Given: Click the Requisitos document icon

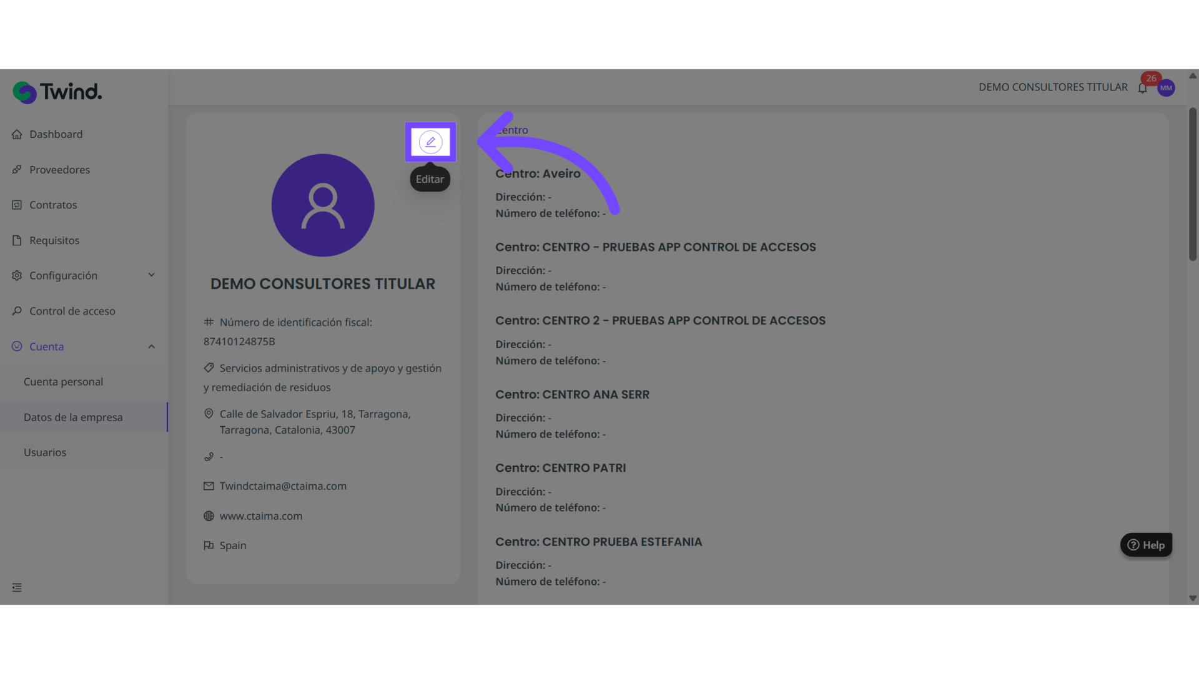Looking at the screenshot, I should tap(17, 240).
